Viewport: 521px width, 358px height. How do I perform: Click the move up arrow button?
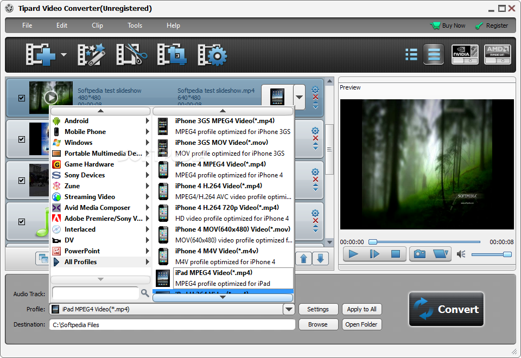pyautogui.click(x=304, y=258)
